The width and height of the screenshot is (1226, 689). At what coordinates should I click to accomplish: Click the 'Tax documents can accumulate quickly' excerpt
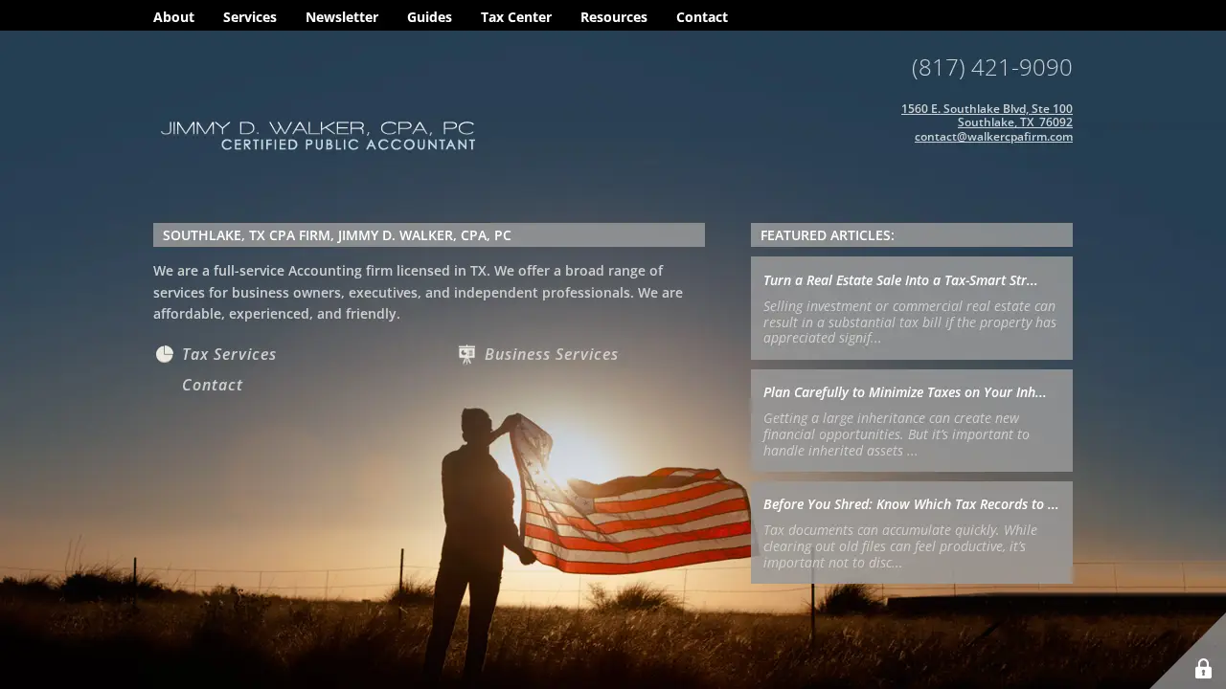[x=900, y=546]
